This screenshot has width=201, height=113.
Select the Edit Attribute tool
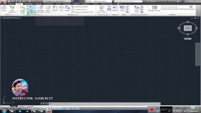(x=12, y=9)
